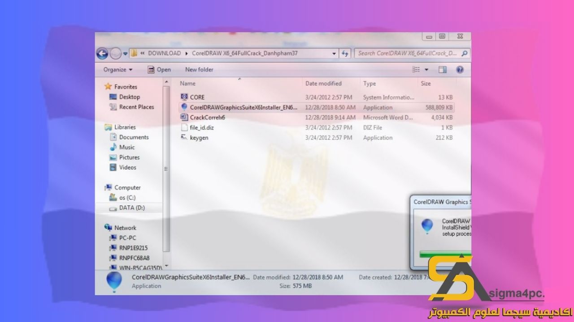Click the keygen file name
Image resolution: width=574 pixels, height=322 pixels.
click(199, 138)
